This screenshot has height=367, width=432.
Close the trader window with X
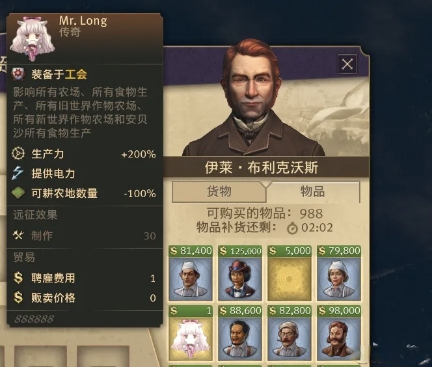(x=347, y=64)
